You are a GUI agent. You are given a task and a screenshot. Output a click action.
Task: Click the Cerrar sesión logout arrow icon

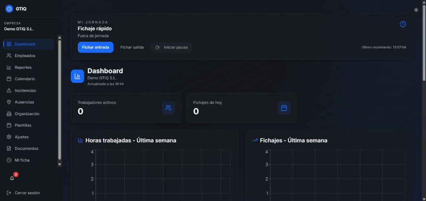pos(9,193)
